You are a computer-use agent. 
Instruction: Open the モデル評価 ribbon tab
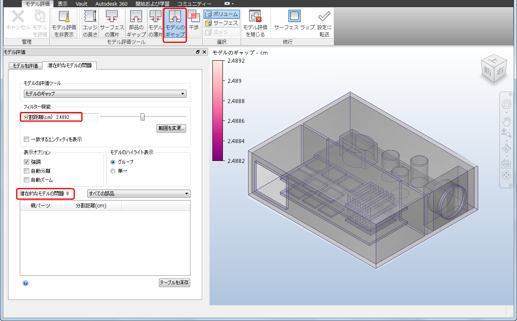[x=38, y=4]
